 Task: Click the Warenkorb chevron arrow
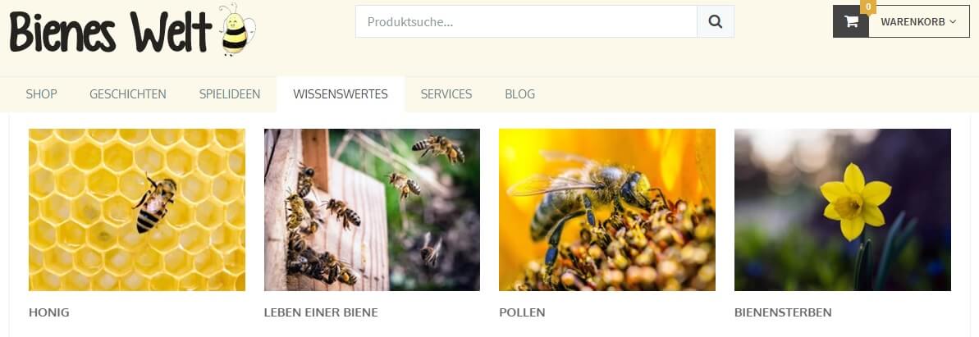(x=953, y=22)
